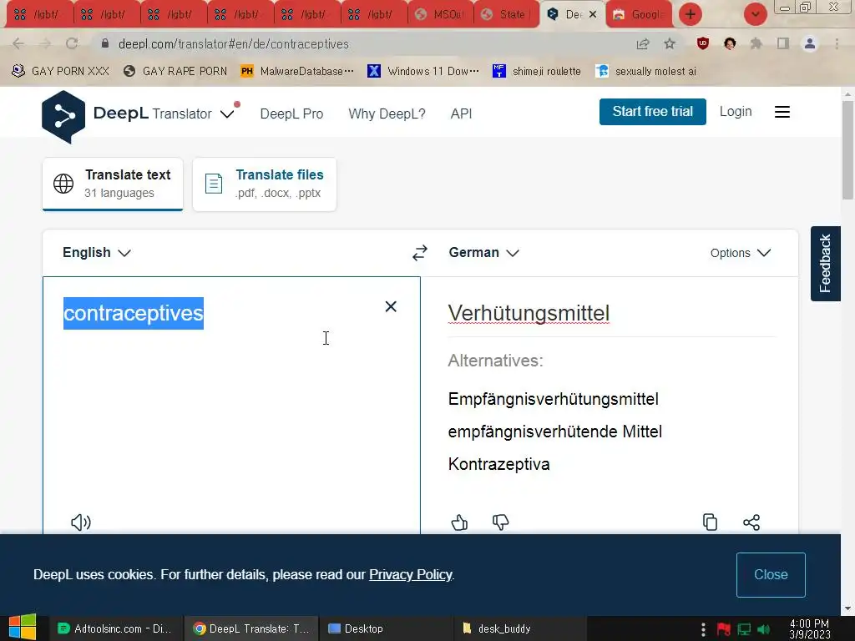Click the globe icon on Translate text
The width and height of the screenshot is (855, 641).
pyautogui.click(x=63, y=183)
